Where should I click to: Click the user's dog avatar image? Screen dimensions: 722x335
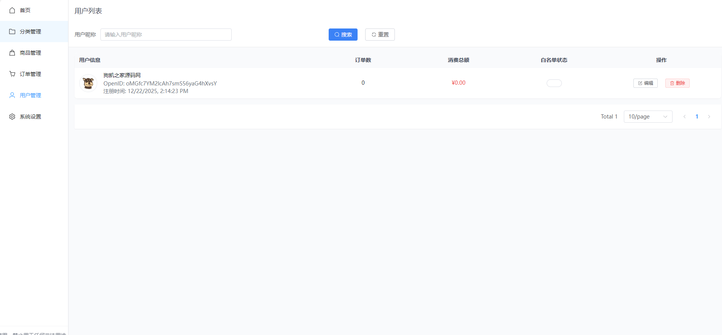point(88,83)
